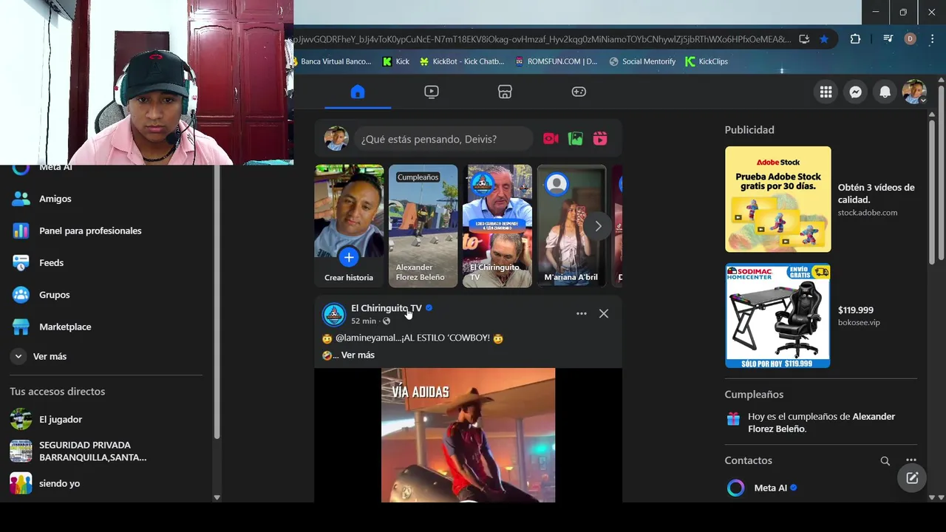Open browser extensions puzzle icon
The width and height of the screenshot is (946, 532).
(855, 39)
